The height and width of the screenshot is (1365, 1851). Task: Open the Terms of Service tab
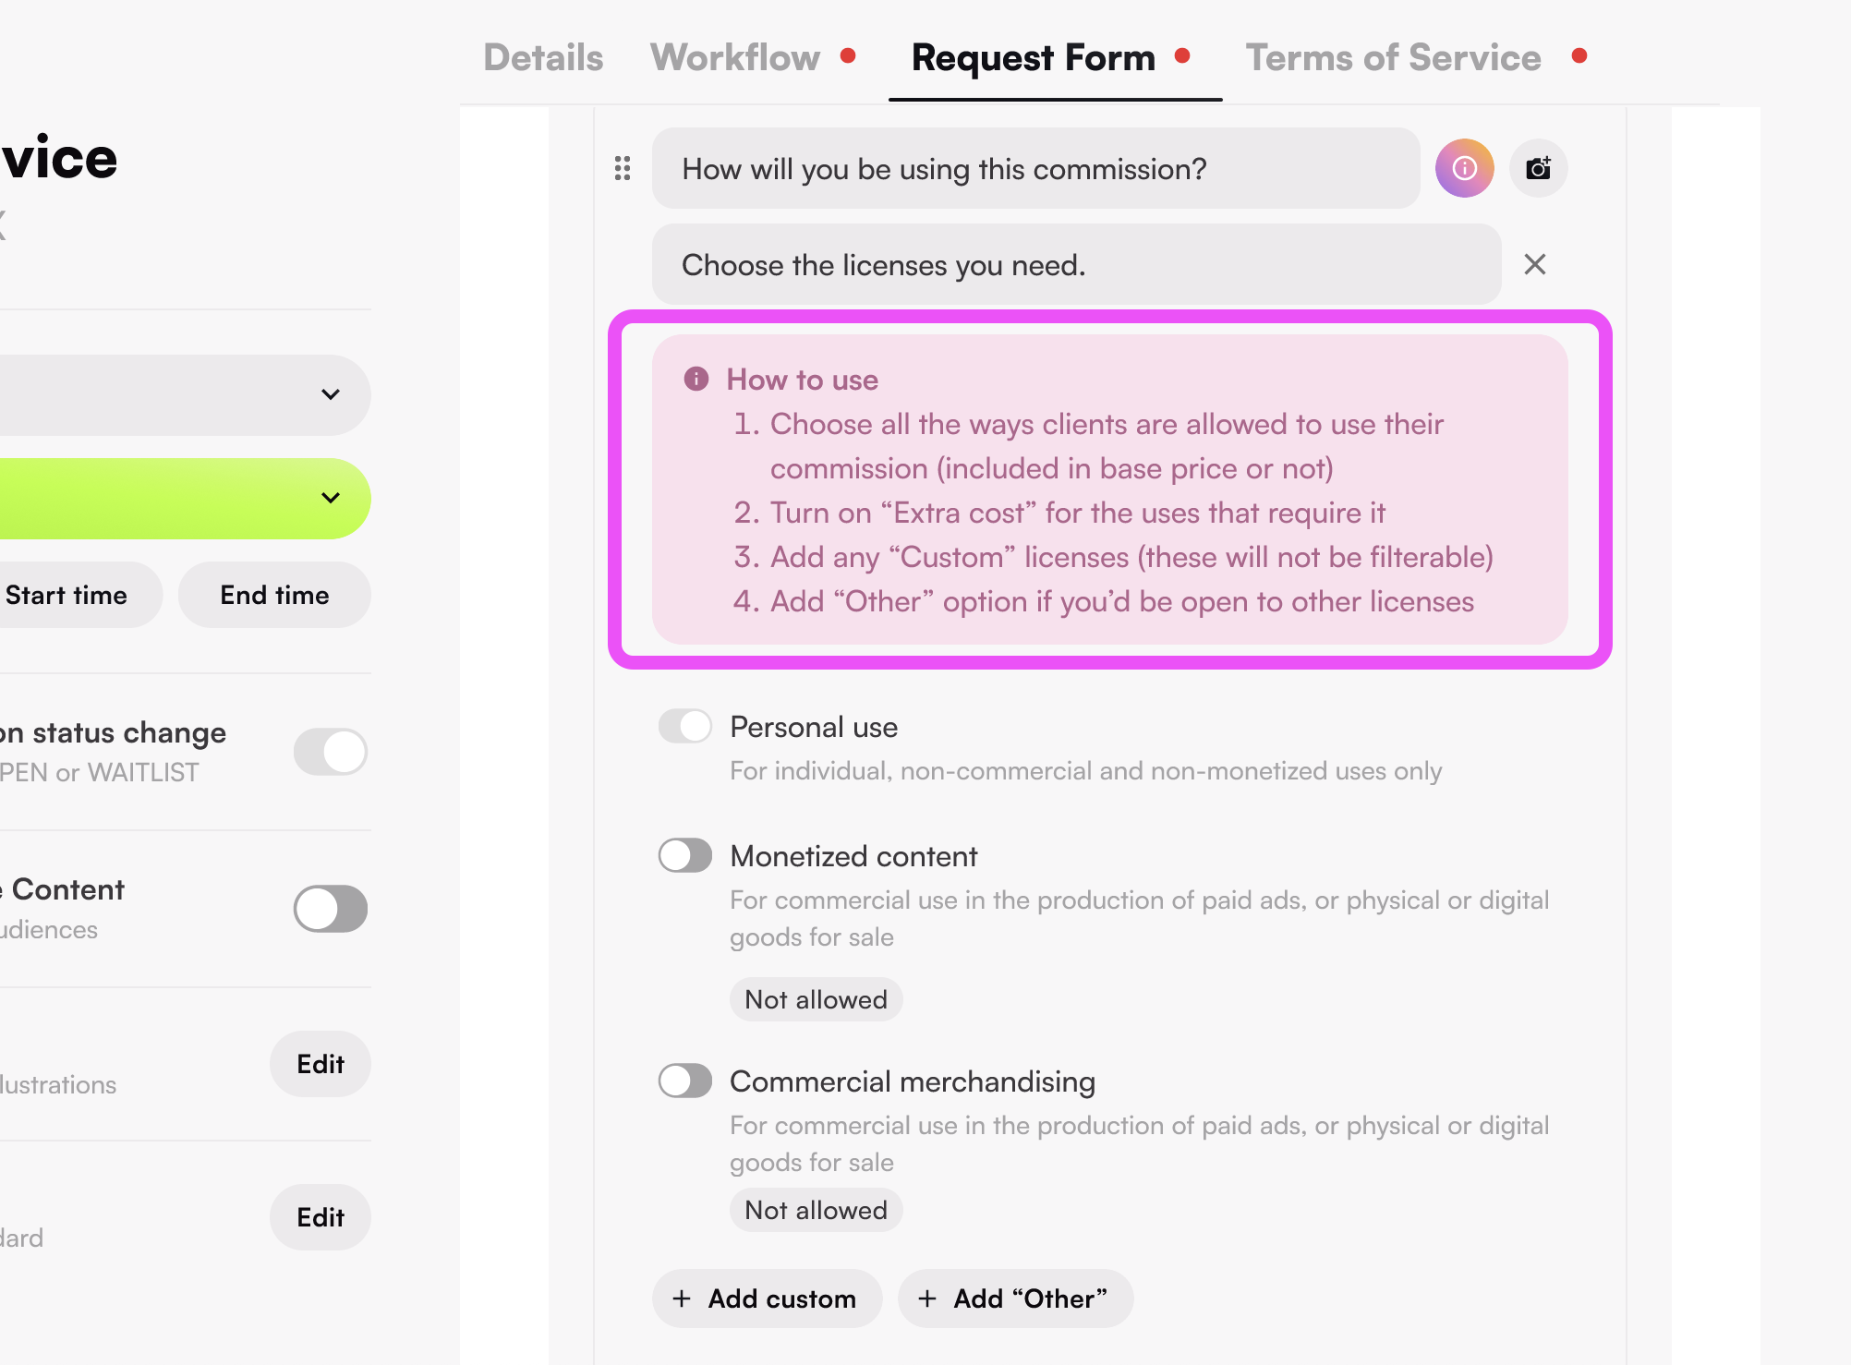point(1393,57)
